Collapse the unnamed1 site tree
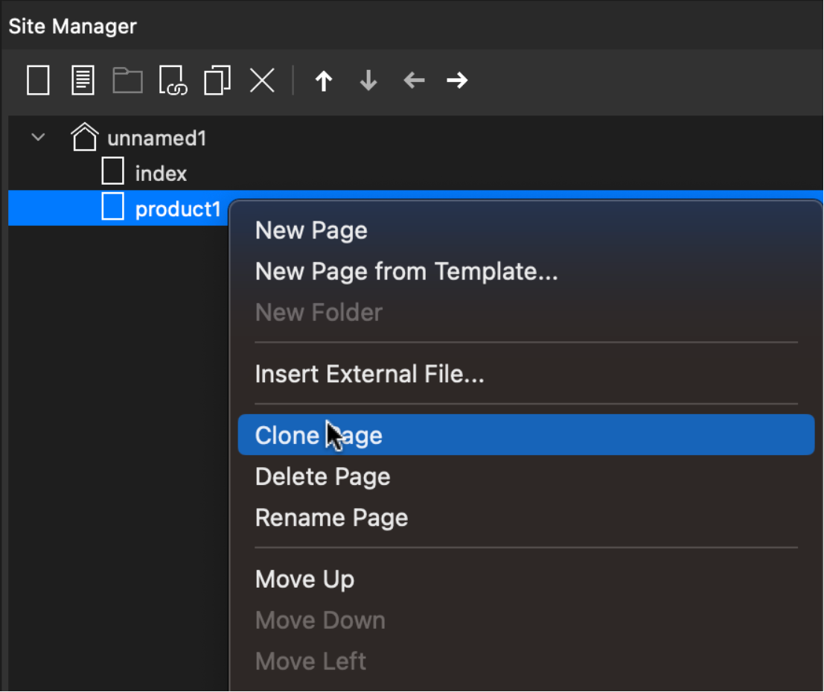Screen dimensions: 824x692 coord(38,138)
